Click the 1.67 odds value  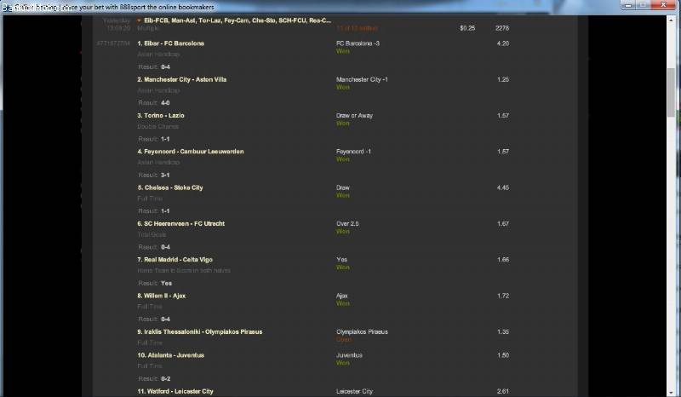[503, 224]
